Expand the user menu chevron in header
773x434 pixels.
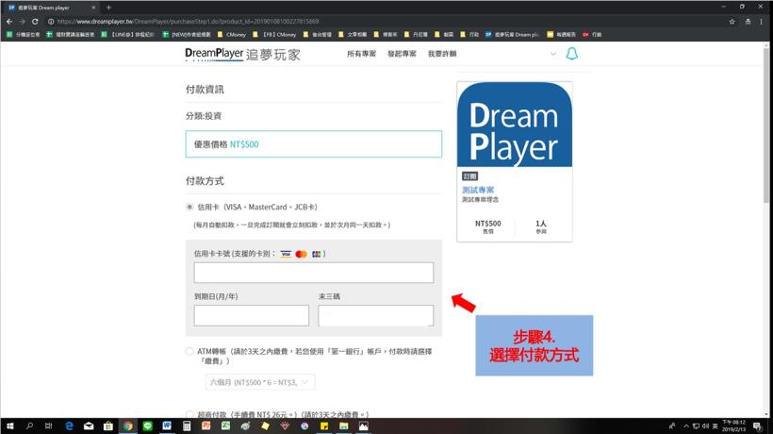(x=553, y=54)
